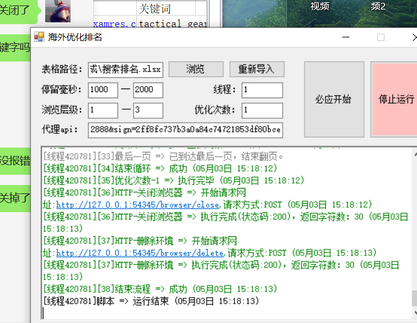Image resolution: width=417 pixels, height=323 pixels.
Task: Focus the 表格路径 file path field
Action: click(125, 70)
